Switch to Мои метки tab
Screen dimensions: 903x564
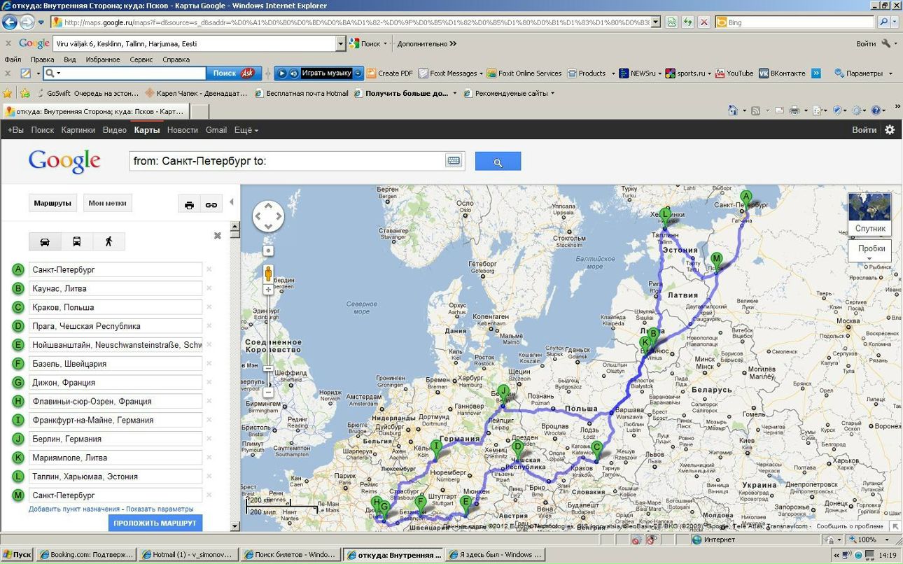point(107,204)
